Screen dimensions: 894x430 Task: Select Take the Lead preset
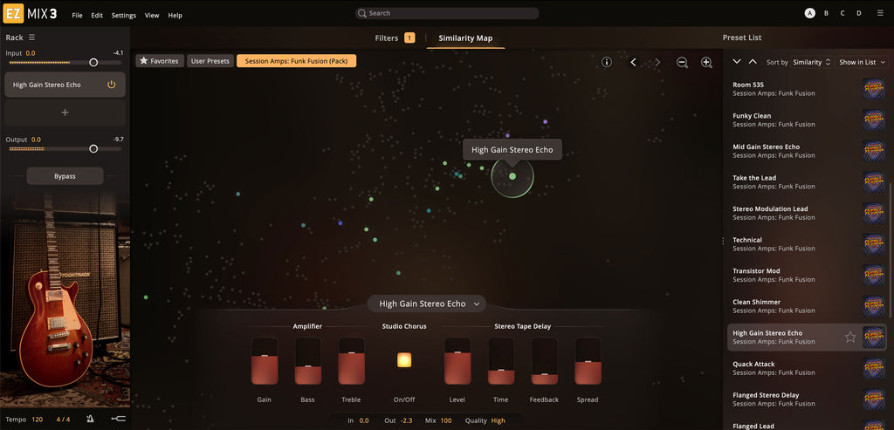[x=808, y=182]
